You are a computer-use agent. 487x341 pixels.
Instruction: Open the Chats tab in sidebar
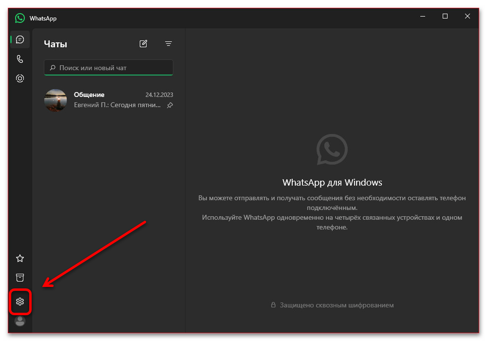(20, 39)
